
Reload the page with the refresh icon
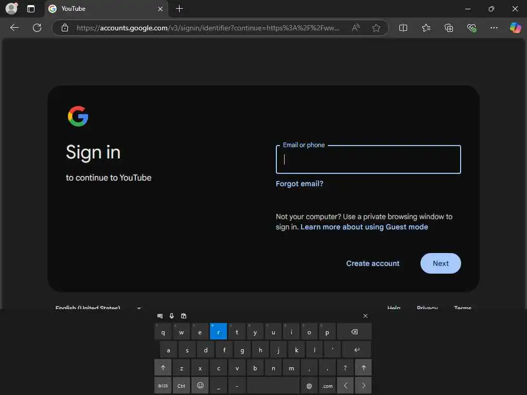coord(37,28)
